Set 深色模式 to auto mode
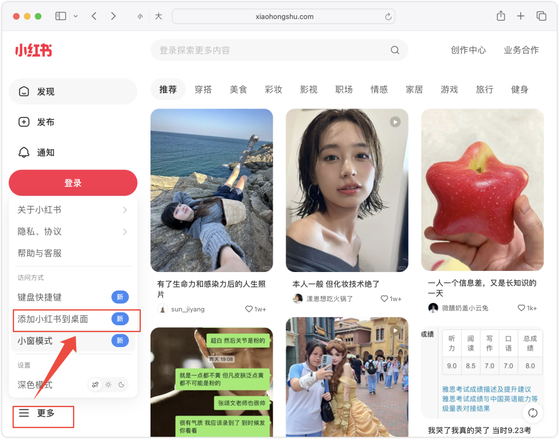Image resolution: width=559 pixels, height=439 pixels. [96, 385]
